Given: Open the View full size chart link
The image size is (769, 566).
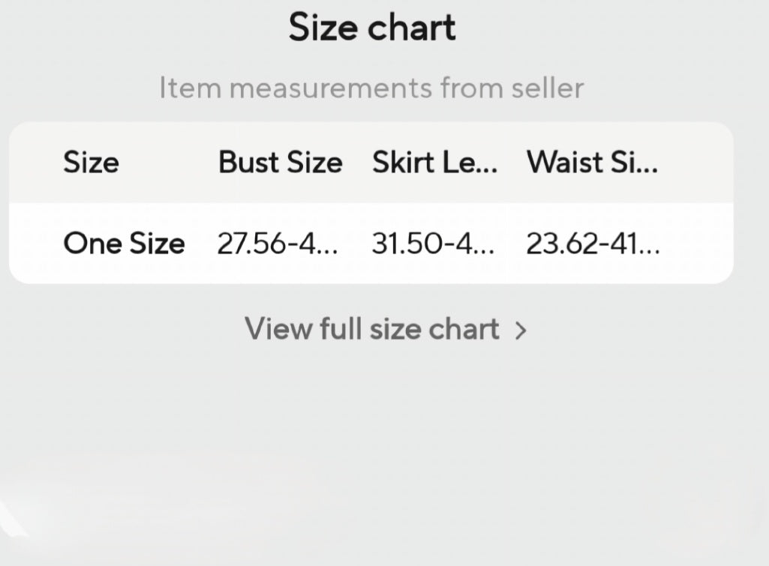Looking at the screenshot, I should [x=372, y=329].
